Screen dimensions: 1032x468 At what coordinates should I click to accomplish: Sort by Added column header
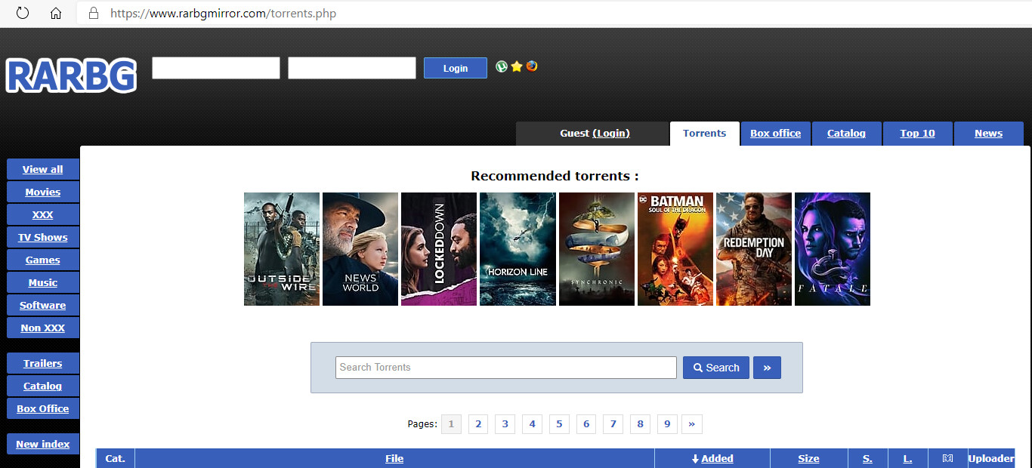tap(712, 458)
